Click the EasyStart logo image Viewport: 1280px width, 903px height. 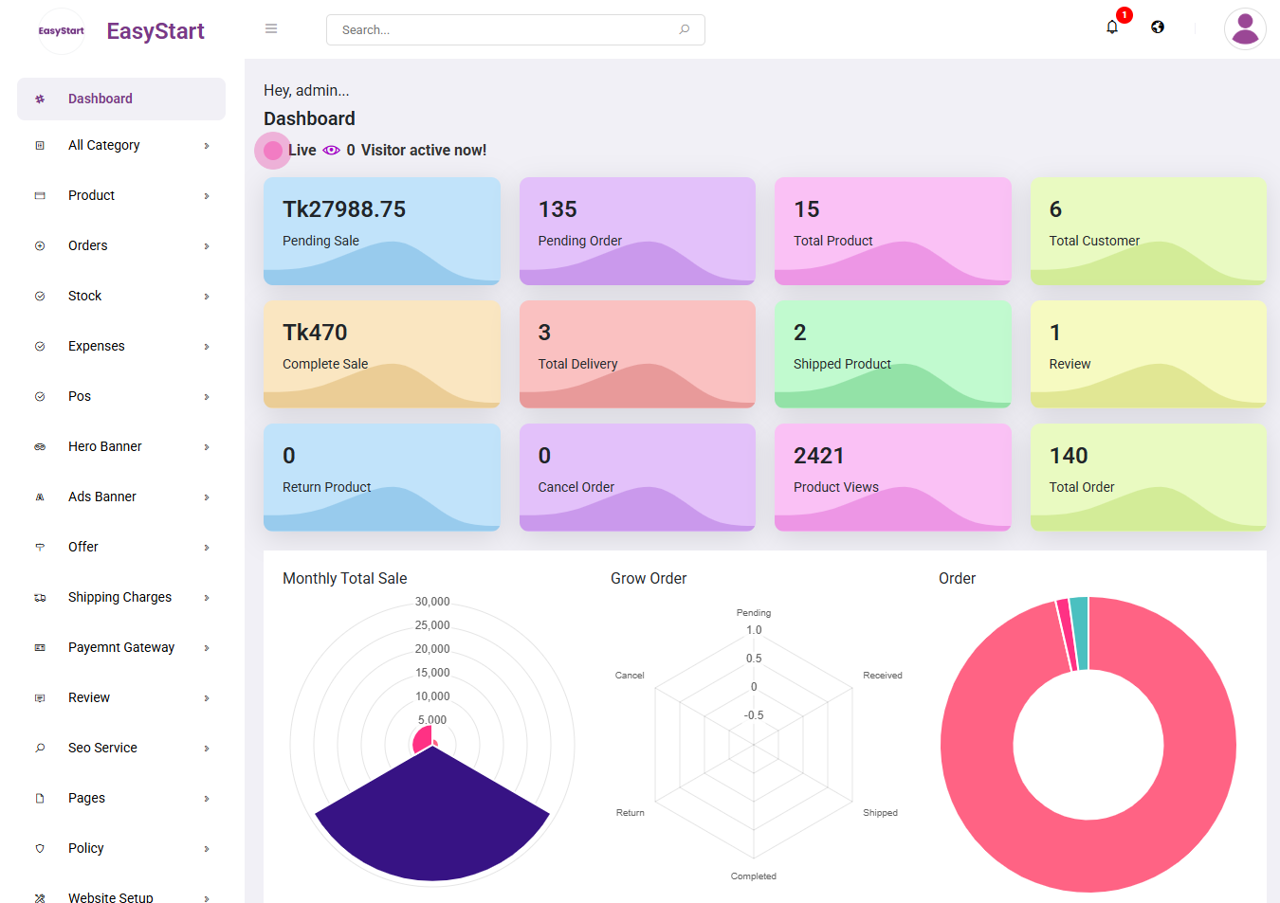(62, 31)
